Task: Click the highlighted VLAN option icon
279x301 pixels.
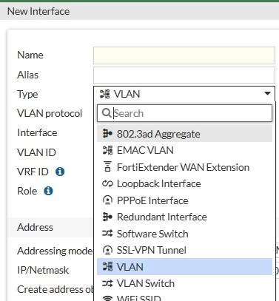Action: click(x=107, y=267)
